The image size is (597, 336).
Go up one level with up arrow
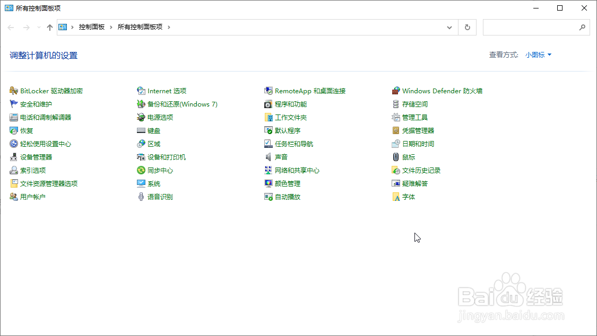pyautogui.click(x=50, y=28)
